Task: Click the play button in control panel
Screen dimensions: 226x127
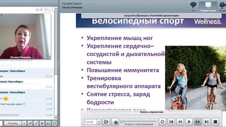Action: click(189, 122)
